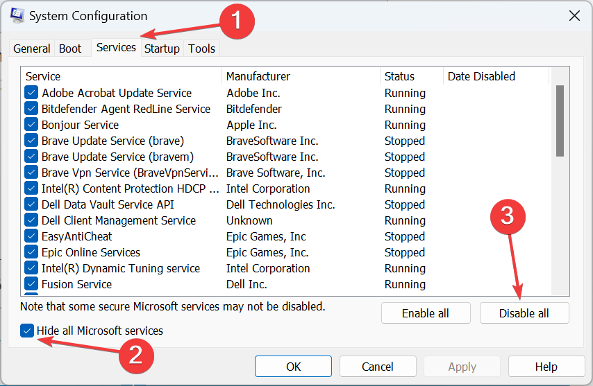Confirm with the OK button
Viewport: 593px width, 386px height.
[x=293, y=367]
